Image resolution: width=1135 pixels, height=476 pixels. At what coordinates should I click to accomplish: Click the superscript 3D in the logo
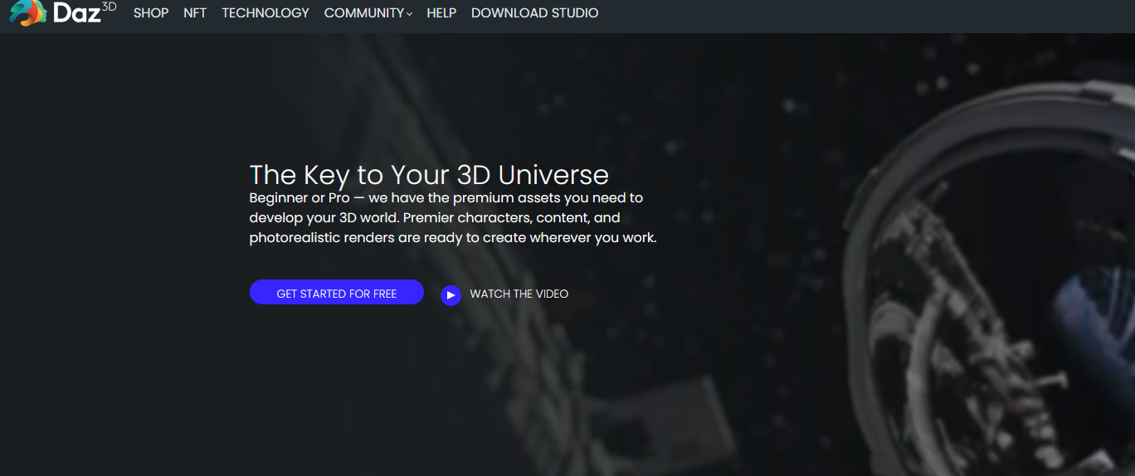point(110,7)
